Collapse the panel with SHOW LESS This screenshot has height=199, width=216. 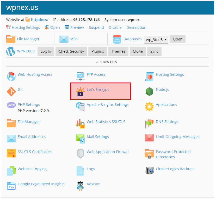point(107,62)
